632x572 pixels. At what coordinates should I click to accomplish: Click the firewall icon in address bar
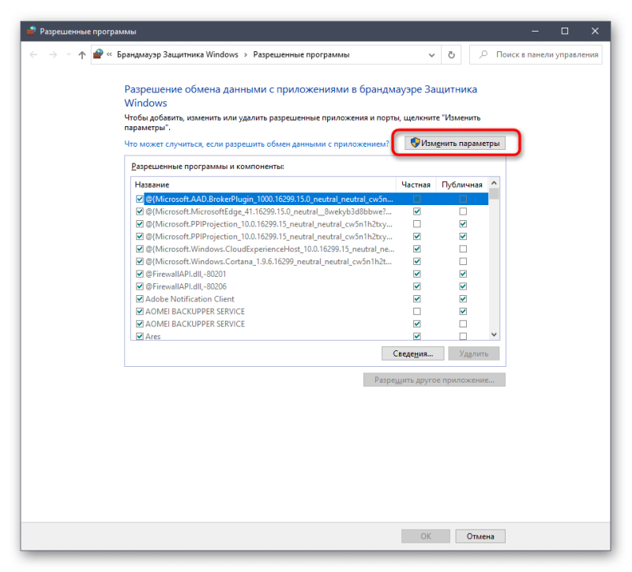pos(98,54)
